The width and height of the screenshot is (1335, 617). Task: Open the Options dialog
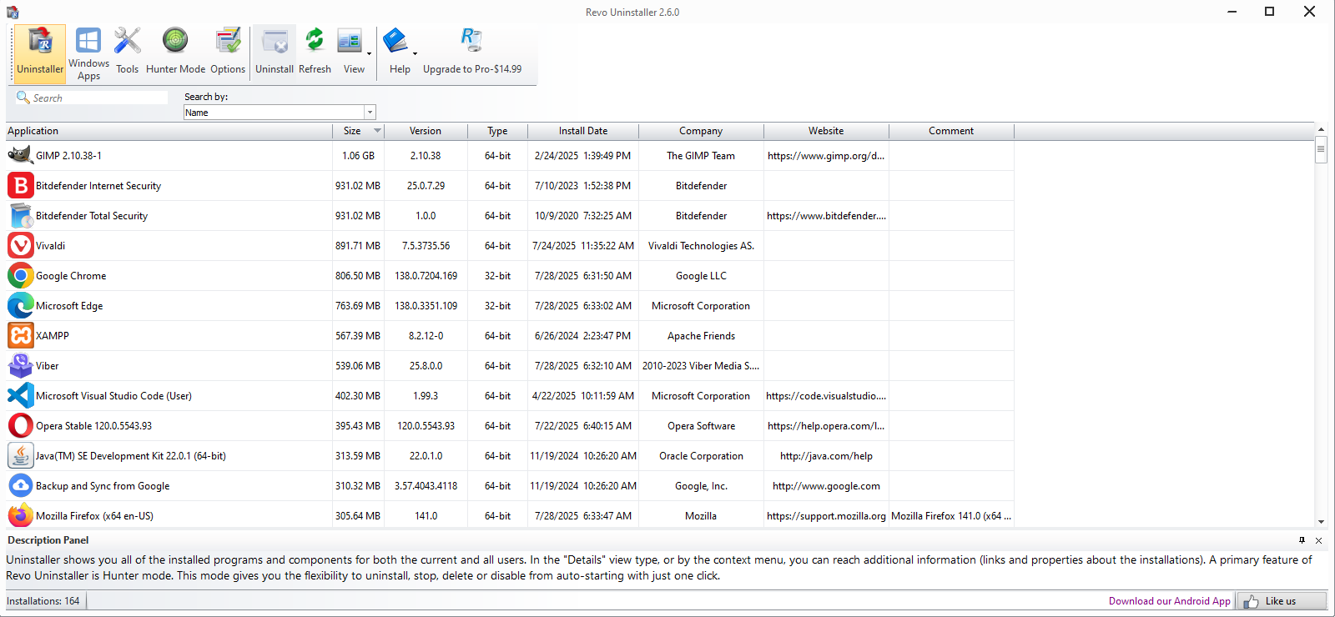pyautogui.click(x=227, y=52)
